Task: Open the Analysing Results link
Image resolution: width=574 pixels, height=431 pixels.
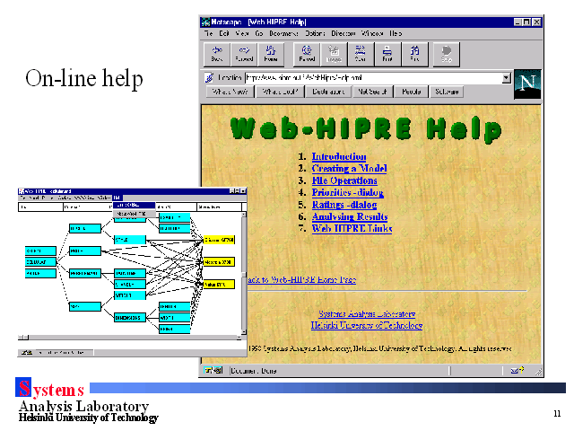Action: [349, 216]
